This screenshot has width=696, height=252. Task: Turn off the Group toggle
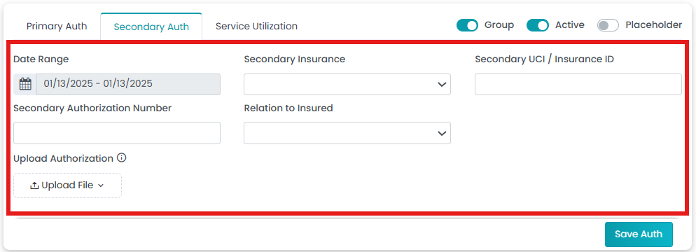tap(467, 25)
